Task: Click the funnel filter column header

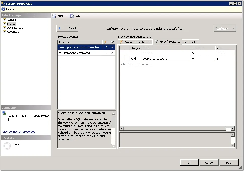Action: [112, 42]
